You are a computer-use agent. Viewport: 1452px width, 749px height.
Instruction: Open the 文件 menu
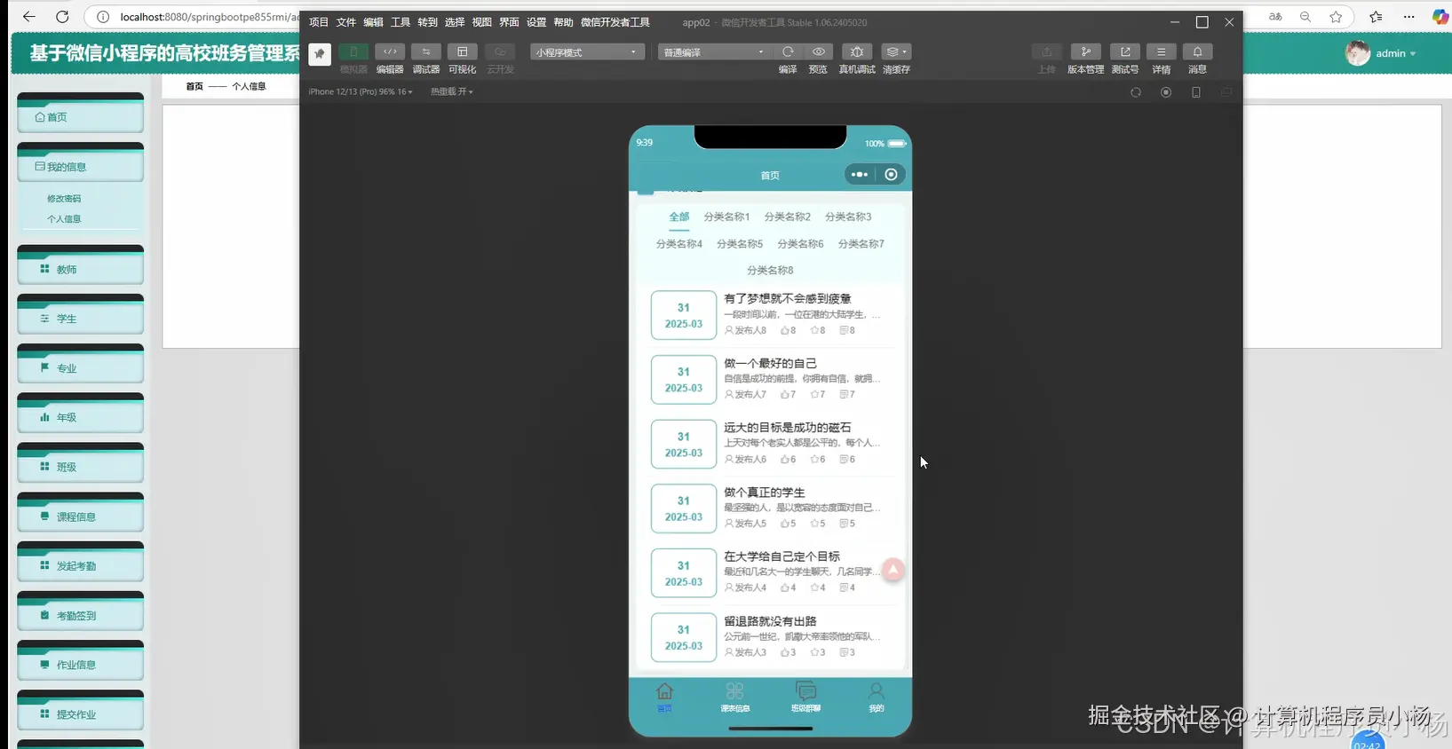[346, 22]
